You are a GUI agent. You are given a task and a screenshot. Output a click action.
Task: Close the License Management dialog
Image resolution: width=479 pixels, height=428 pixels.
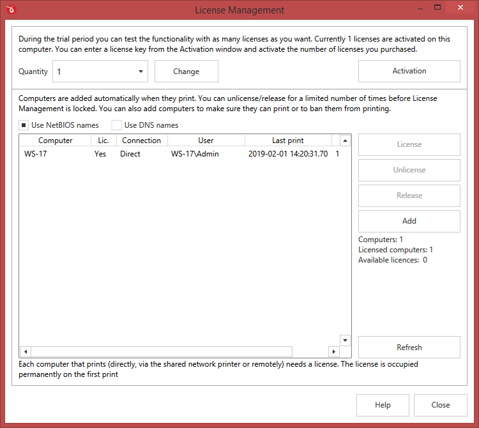(441, 405)
